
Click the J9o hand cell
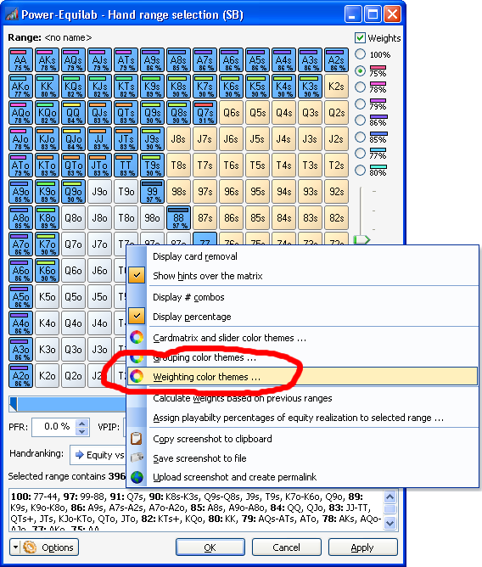(100, 192)
